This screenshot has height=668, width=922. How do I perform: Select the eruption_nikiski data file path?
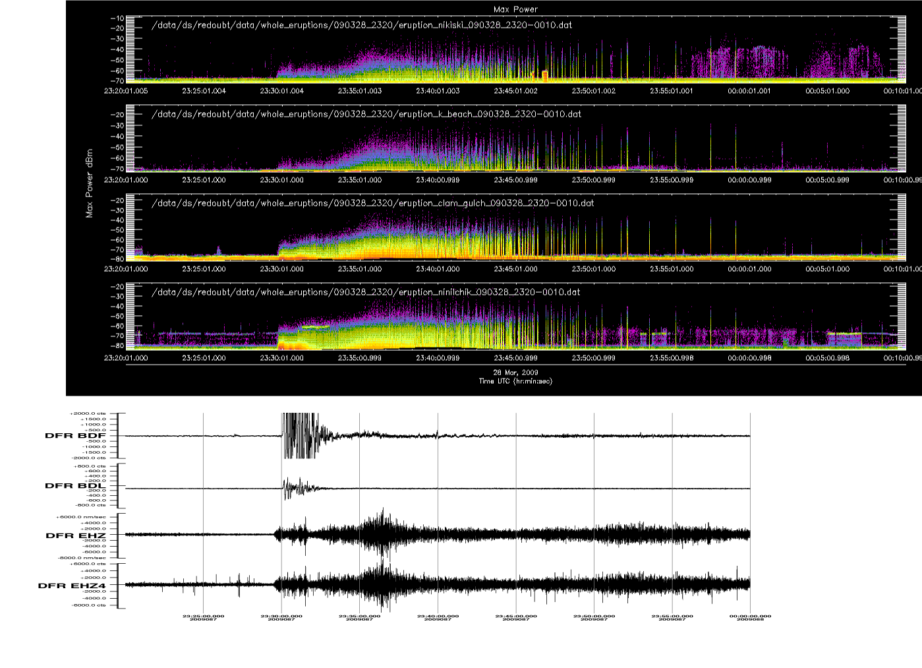point(362,25)
